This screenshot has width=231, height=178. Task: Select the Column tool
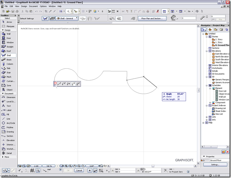[8, 64]
